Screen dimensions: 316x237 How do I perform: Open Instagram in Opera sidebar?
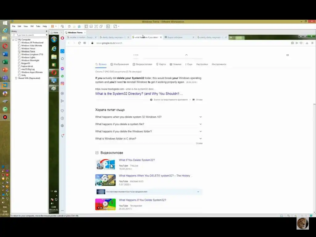(x=62, y=84)
